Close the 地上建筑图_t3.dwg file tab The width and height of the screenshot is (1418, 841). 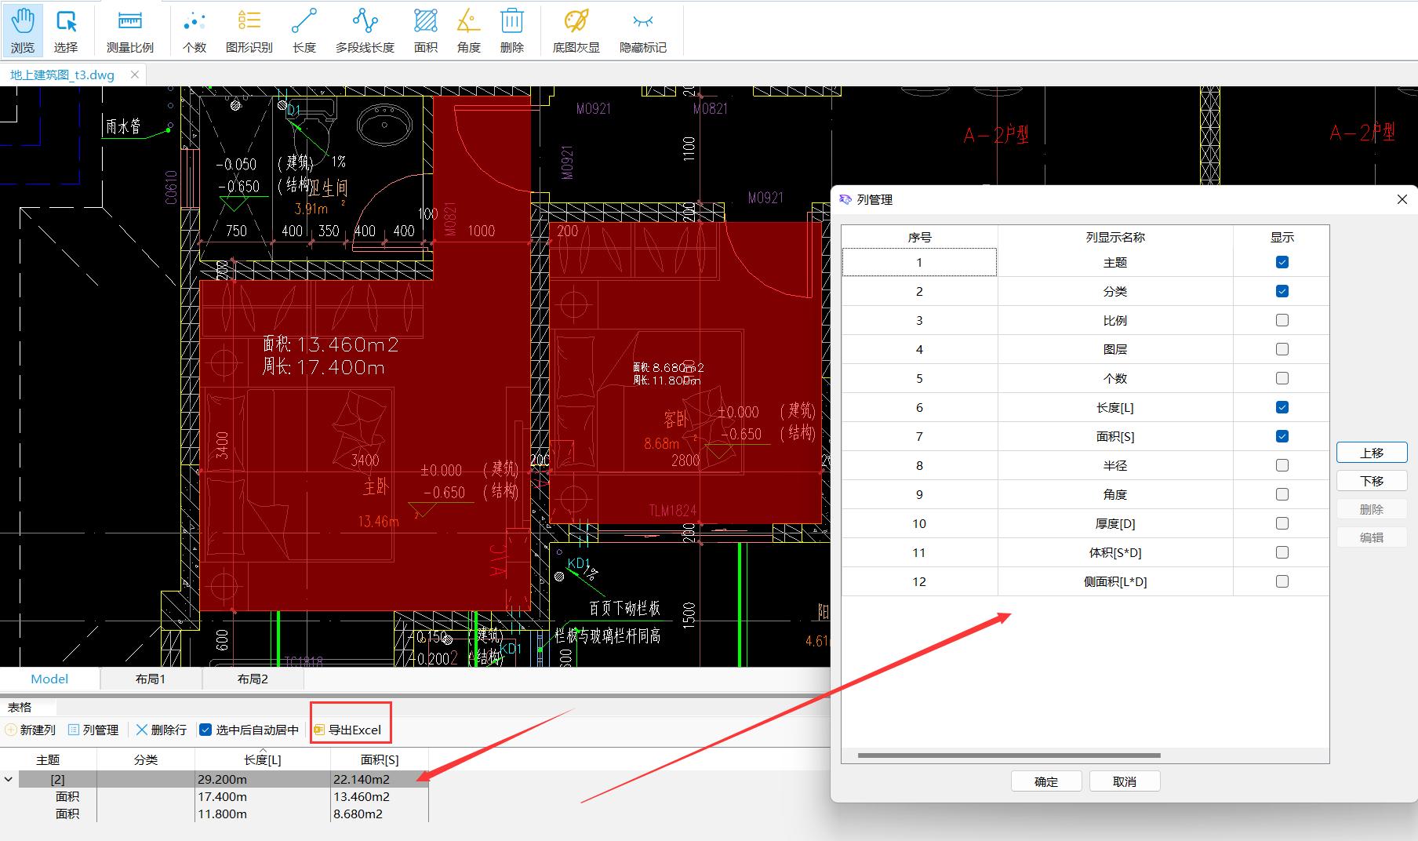135,75
